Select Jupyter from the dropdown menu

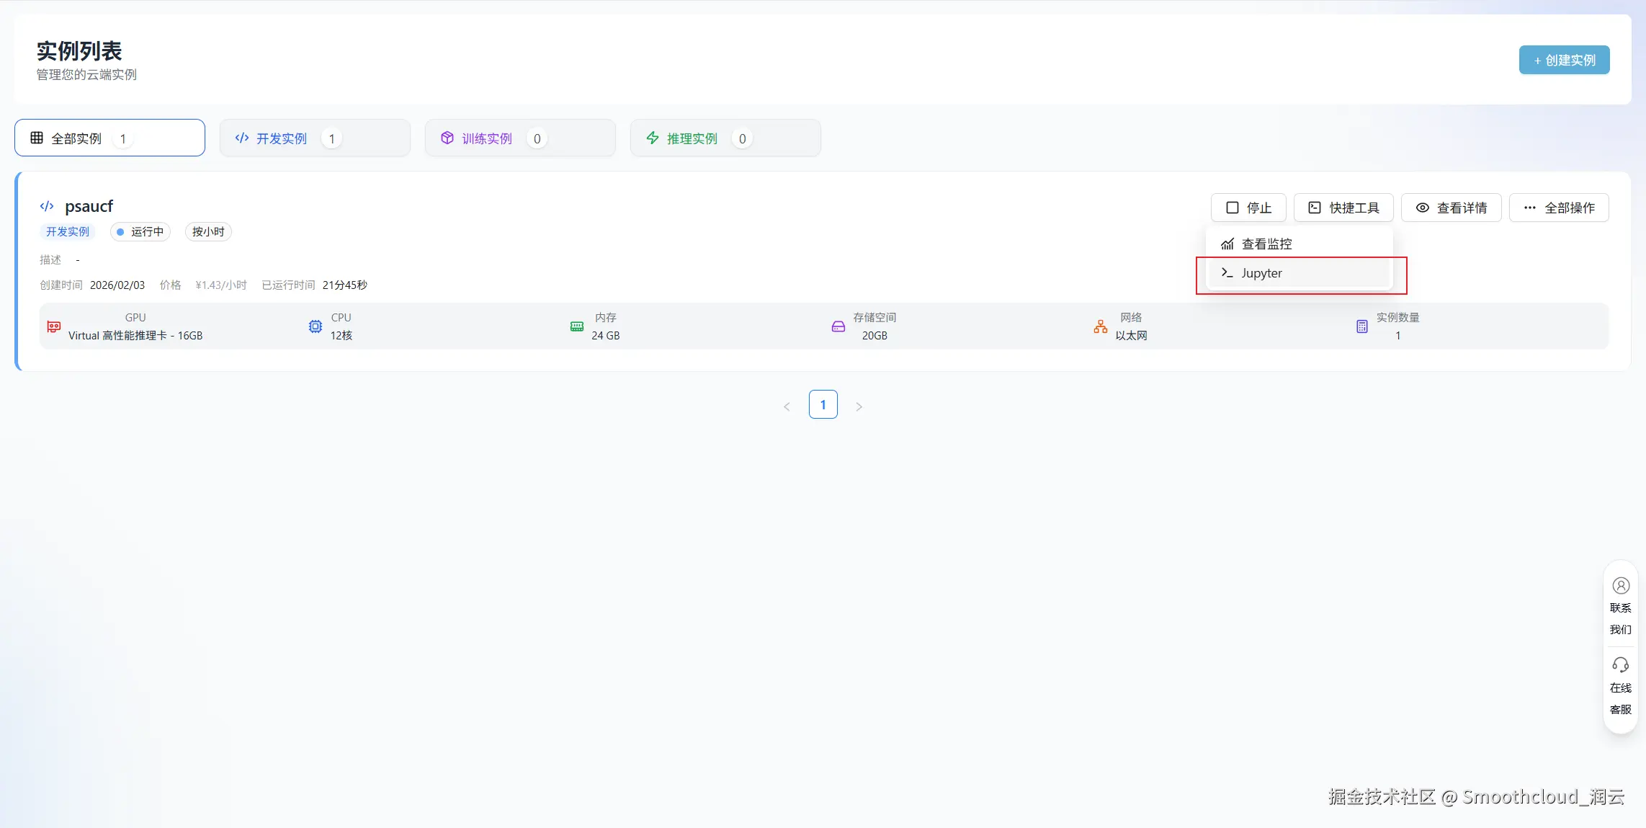pos(1261,273)
